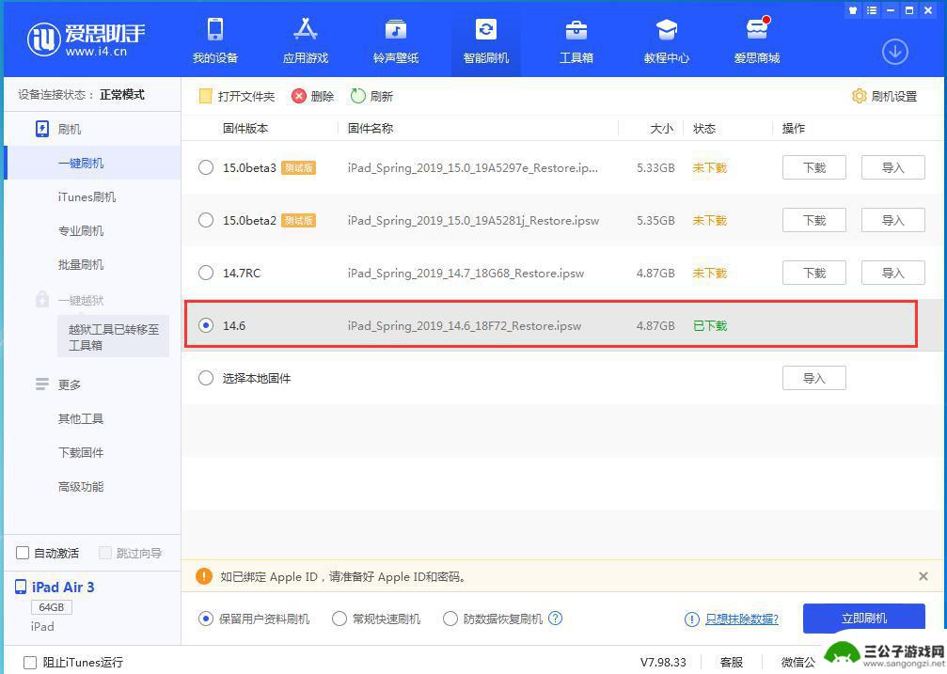
Task: Select 专业刷机 in the sidebar
Action: (x=81, y=230)
